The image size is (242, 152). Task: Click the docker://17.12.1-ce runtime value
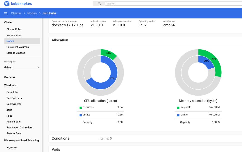coord(68,25)
